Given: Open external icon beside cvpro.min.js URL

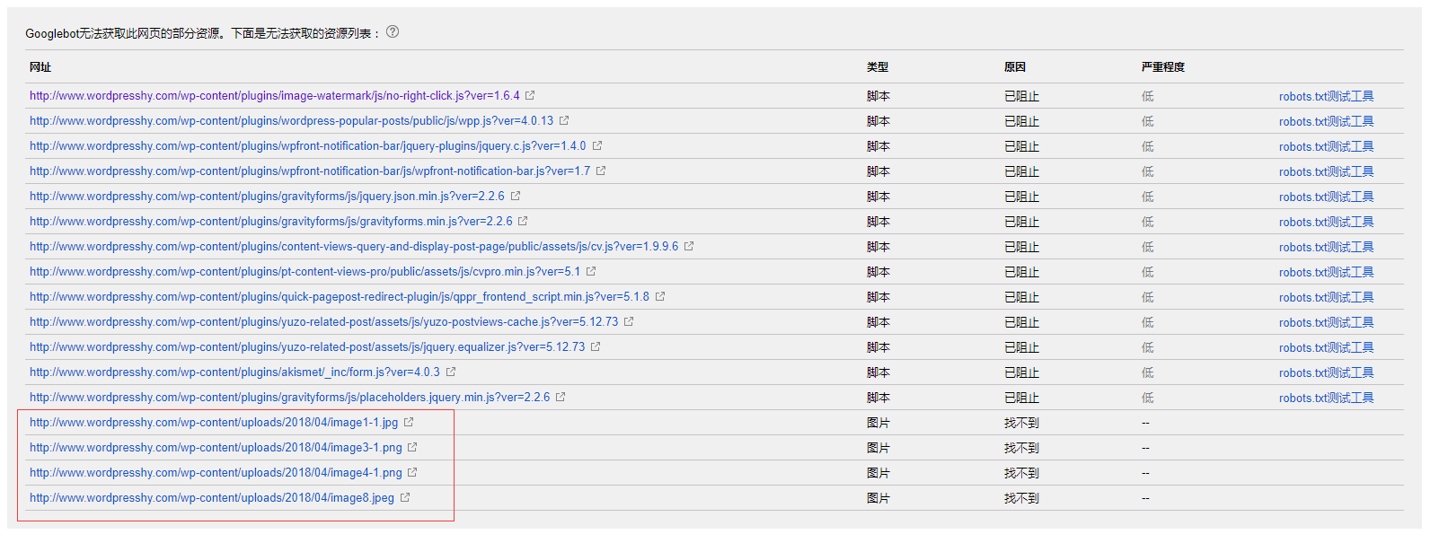Looking at the screenshot, I should 591,271.
